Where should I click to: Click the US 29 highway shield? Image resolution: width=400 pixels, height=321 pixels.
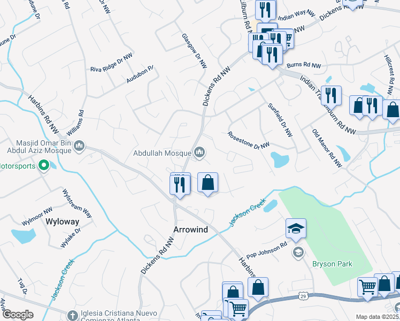tap(303, 296)
